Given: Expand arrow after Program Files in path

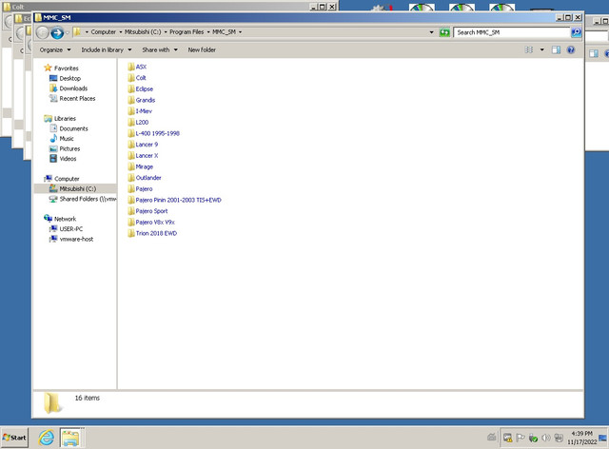Looking at the screenshot, I should (208, 31).
